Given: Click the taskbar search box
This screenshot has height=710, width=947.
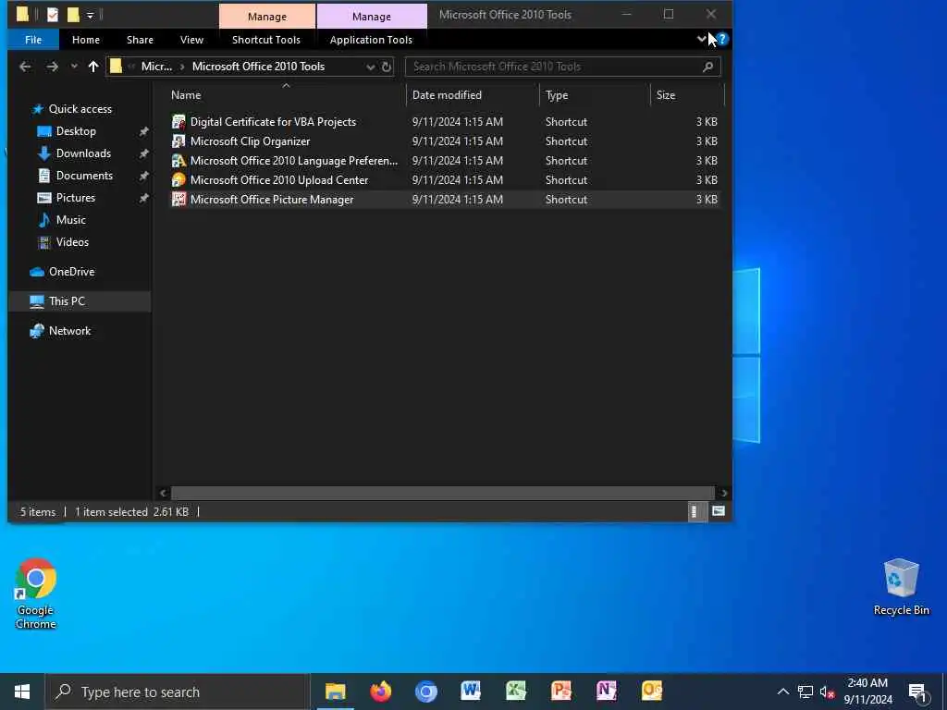Looking at the screenshot, I should 178,692.
